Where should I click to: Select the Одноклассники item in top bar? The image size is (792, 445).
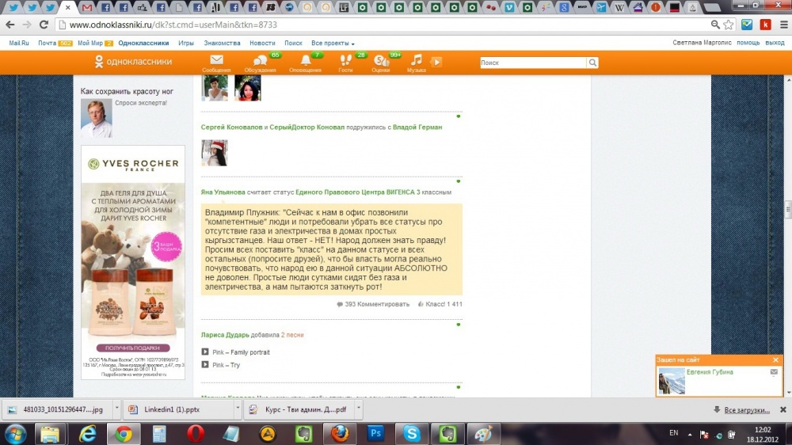pos(143,43)
